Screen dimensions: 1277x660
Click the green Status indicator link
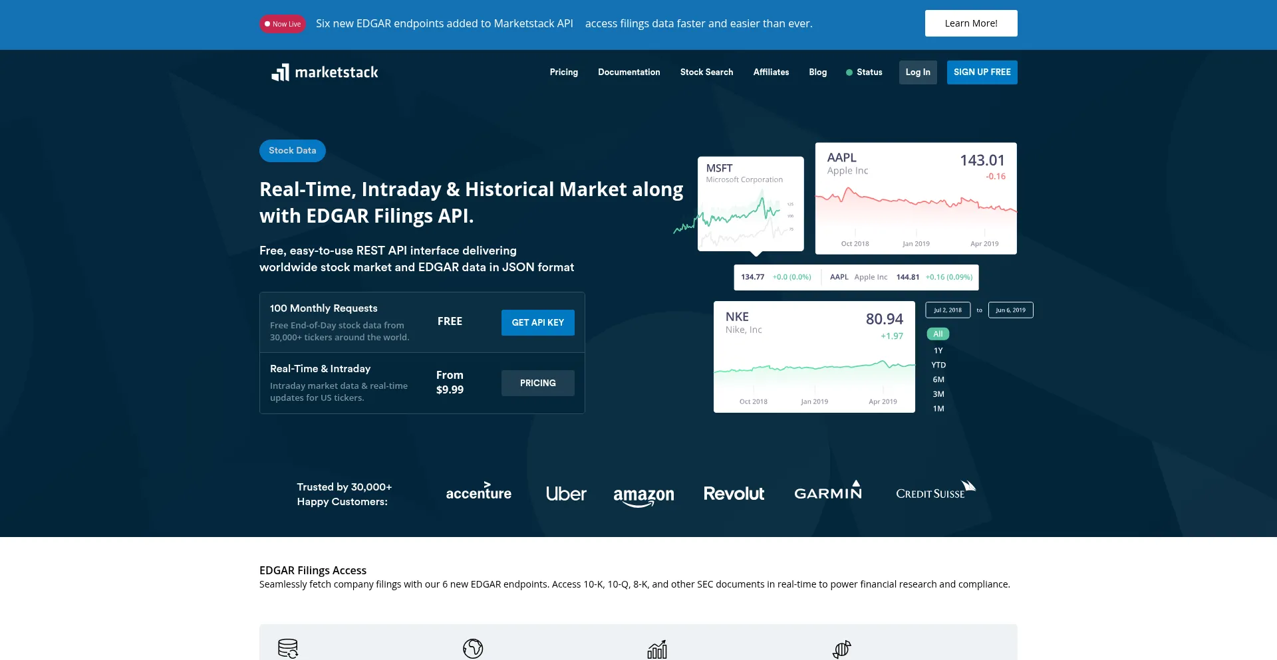coord(864,72)
